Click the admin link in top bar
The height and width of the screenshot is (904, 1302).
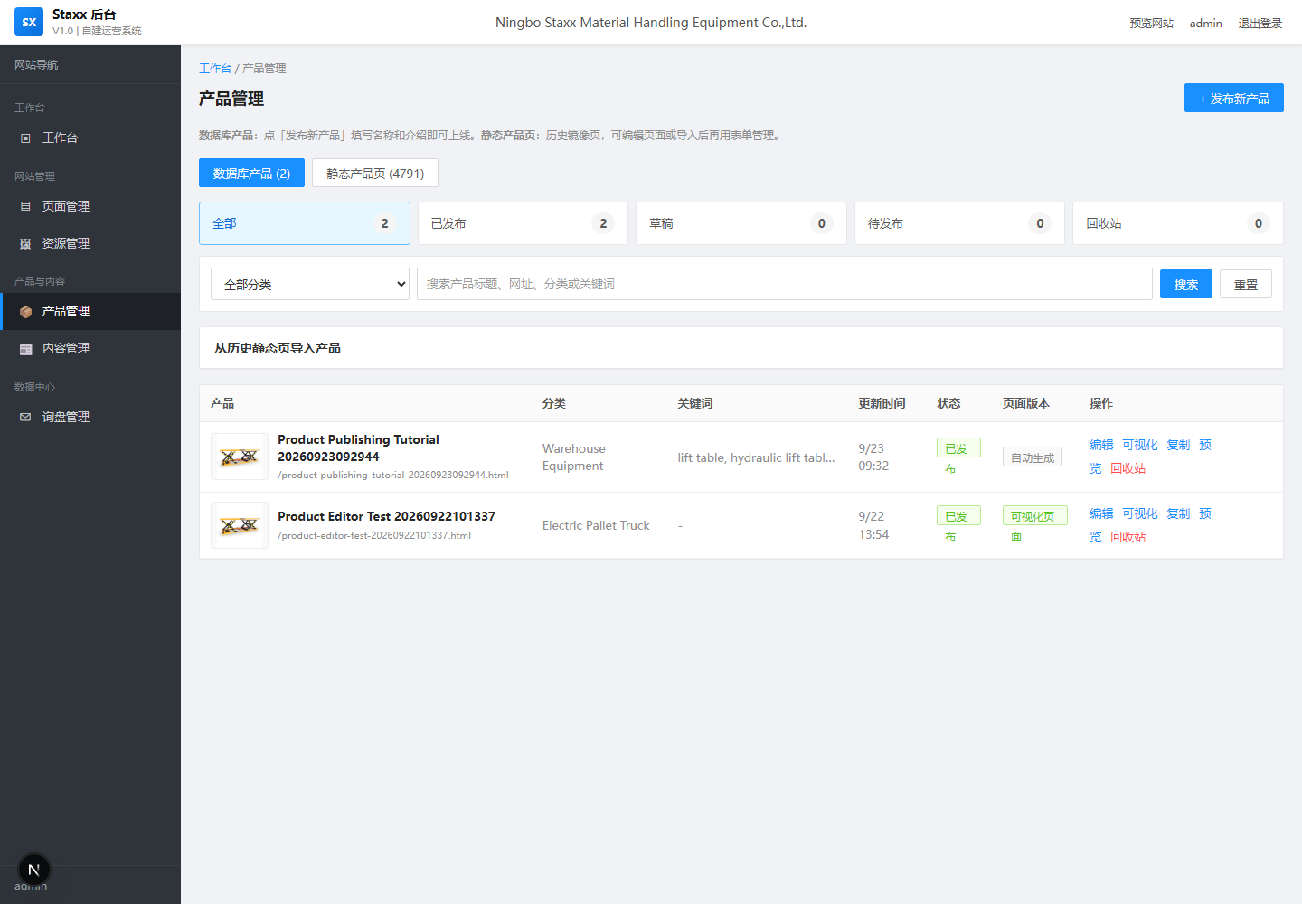pos(1206,23)
